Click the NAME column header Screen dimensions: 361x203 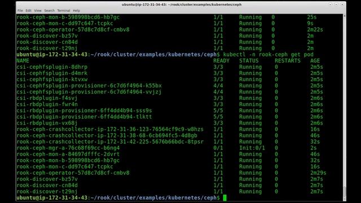(x=23, y=61)
